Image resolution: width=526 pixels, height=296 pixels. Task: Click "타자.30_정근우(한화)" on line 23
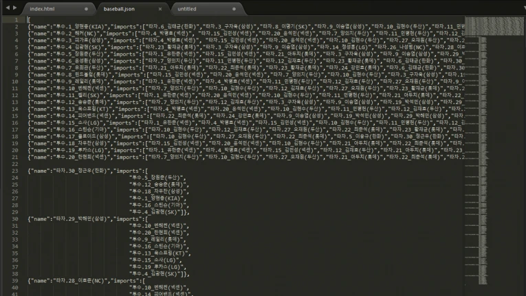coord(83,171)
